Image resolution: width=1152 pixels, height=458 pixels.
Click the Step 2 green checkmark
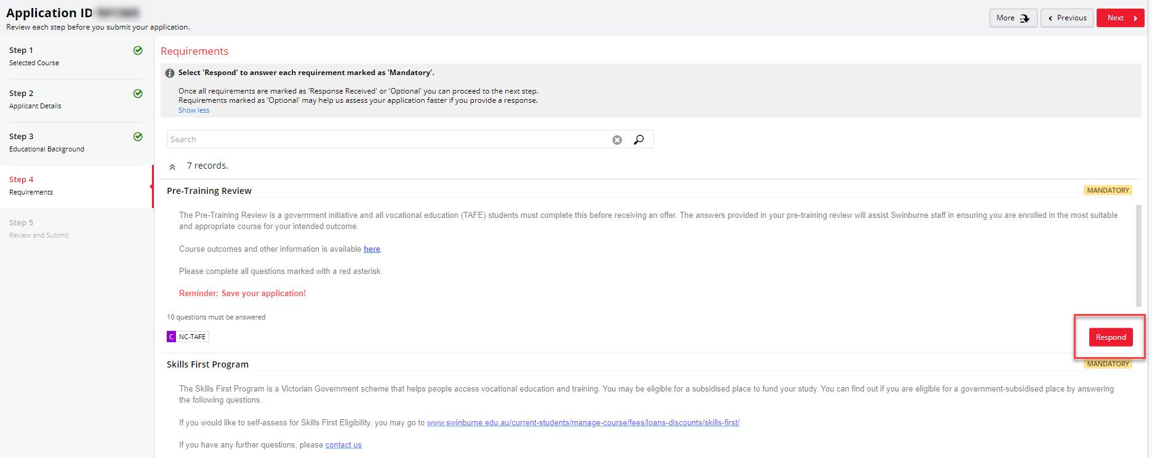[138, 94]
